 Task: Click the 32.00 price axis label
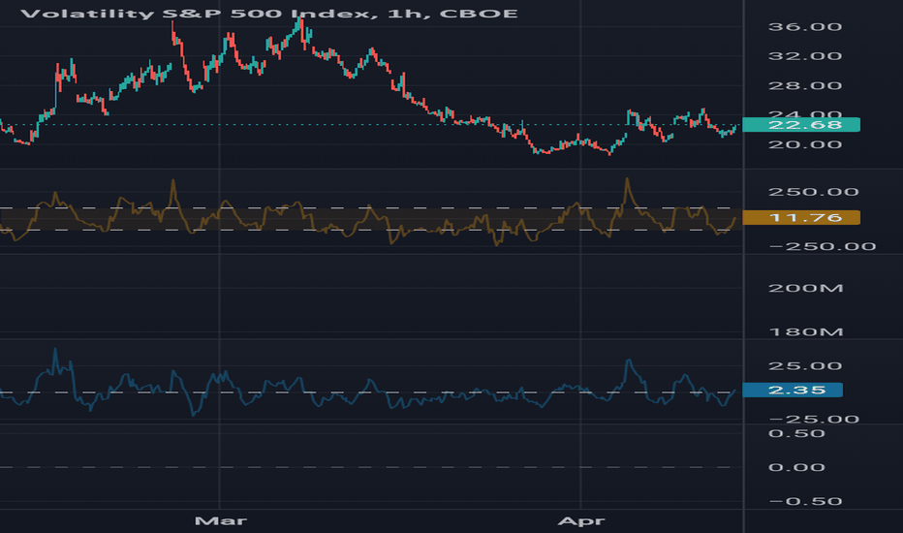pos(804,56)
